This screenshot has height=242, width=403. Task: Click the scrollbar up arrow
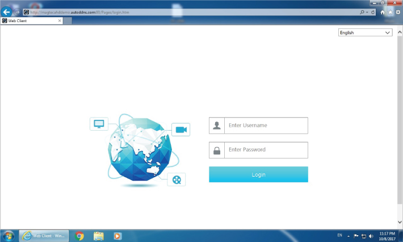[400, 32]
